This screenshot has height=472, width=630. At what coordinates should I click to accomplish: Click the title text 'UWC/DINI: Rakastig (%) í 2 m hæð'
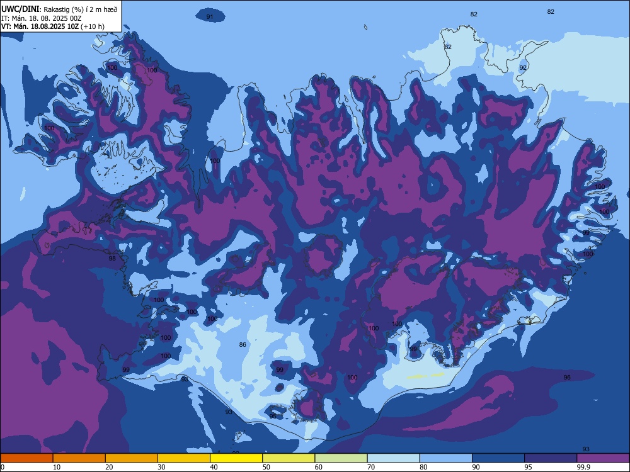tap(59, 9)
